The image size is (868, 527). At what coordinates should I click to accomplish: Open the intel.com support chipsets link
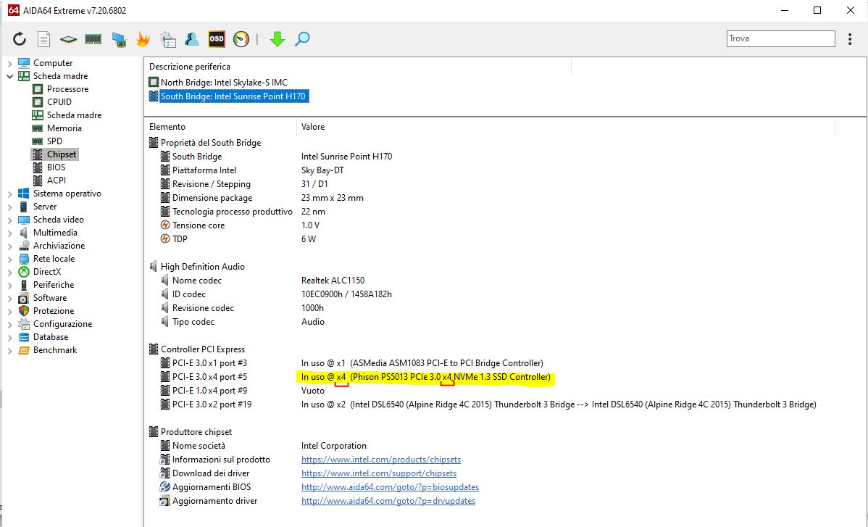coord(379,473)
